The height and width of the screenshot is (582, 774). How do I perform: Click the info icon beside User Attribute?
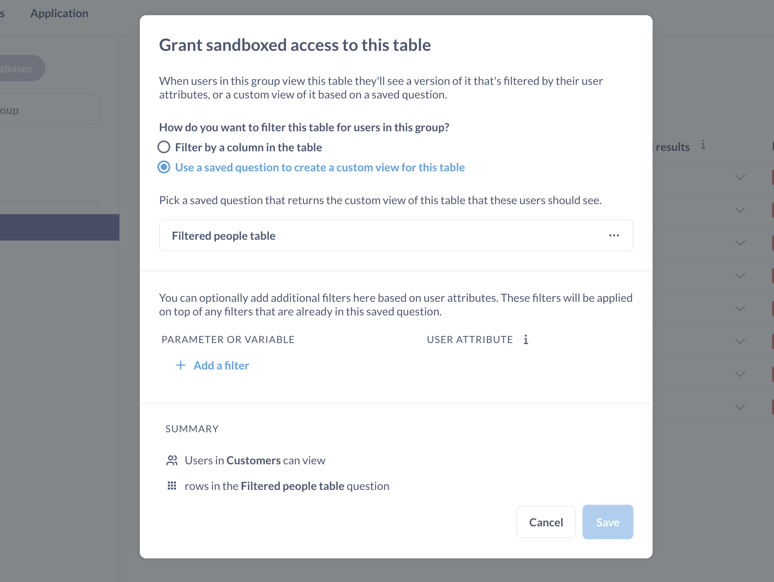tap(526, 339)
